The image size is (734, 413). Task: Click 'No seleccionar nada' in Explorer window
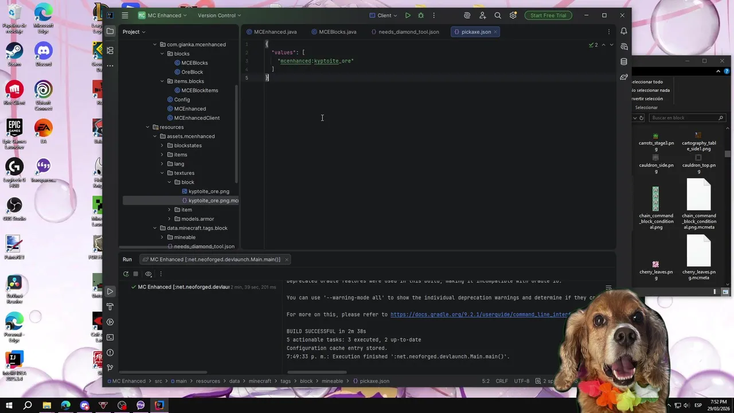coord(651,90)
